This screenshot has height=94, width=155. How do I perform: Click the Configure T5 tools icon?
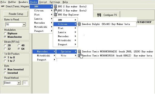[x=99, y=15]
